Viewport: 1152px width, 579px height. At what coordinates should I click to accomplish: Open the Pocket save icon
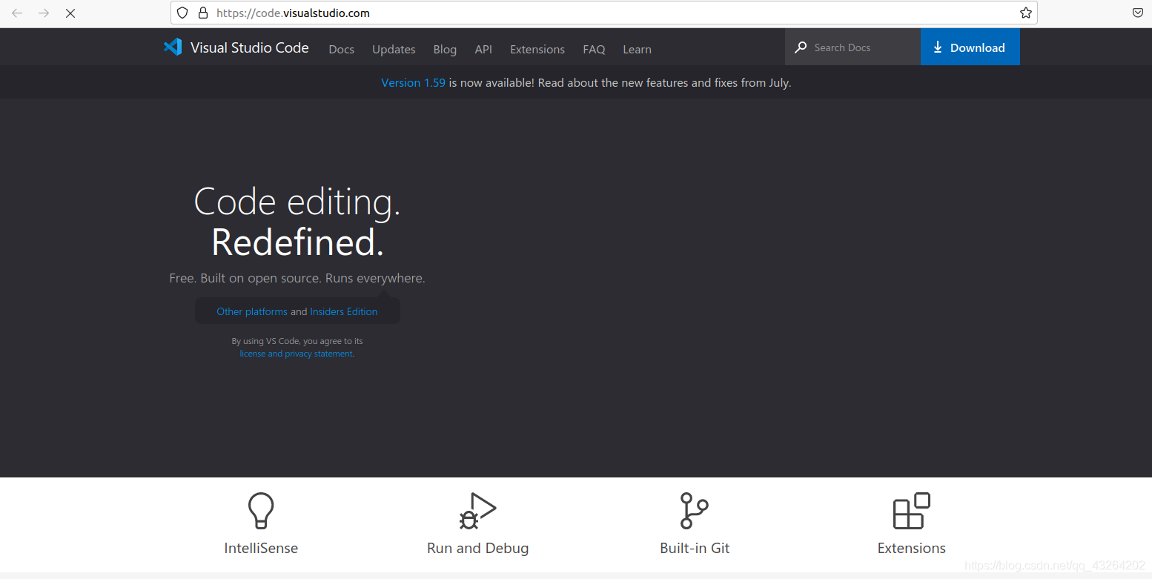click(1138, 13)
